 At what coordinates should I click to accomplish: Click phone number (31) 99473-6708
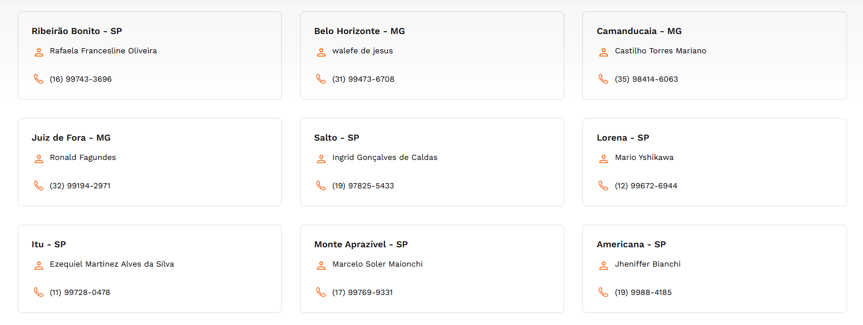[x=363, y=79]
